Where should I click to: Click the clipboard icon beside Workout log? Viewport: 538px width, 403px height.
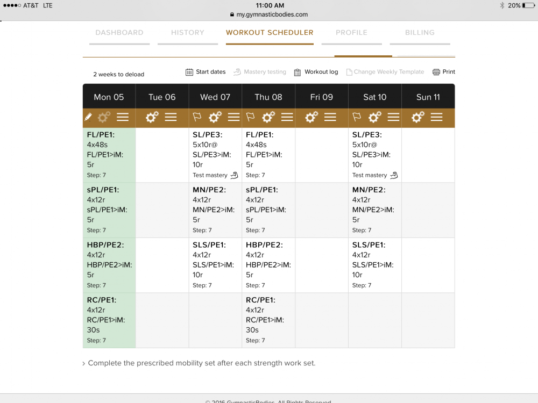pos(298,72)
